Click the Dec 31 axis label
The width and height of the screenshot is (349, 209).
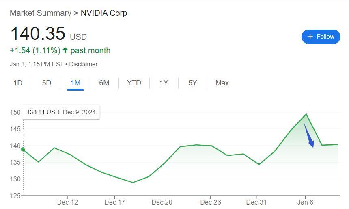[x=256, y=202]
